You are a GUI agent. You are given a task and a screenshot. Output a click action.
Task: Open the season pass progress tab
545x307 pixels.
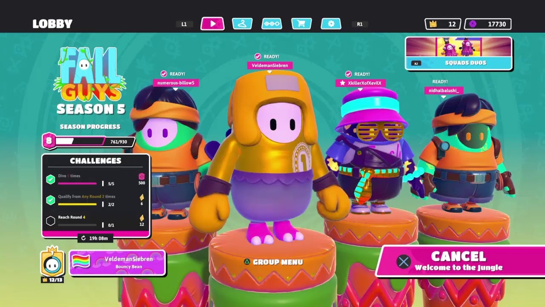[272, 23]
